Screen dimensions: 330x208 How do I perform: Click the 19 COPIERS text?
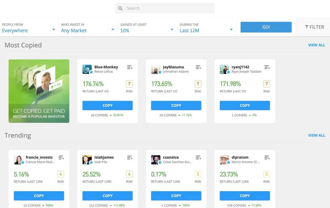click(x=168, y=115)
